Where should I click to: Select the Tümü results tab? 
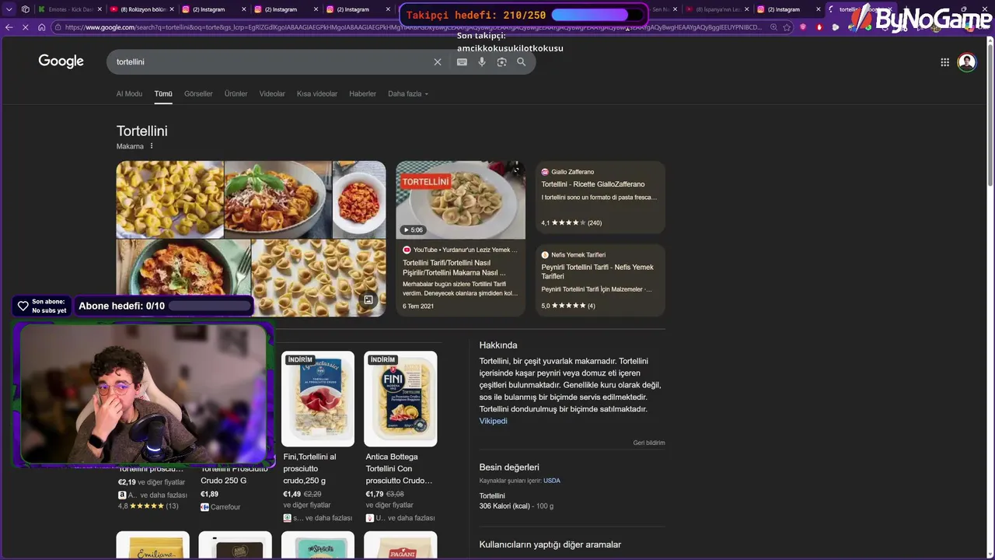pos(163,94)
